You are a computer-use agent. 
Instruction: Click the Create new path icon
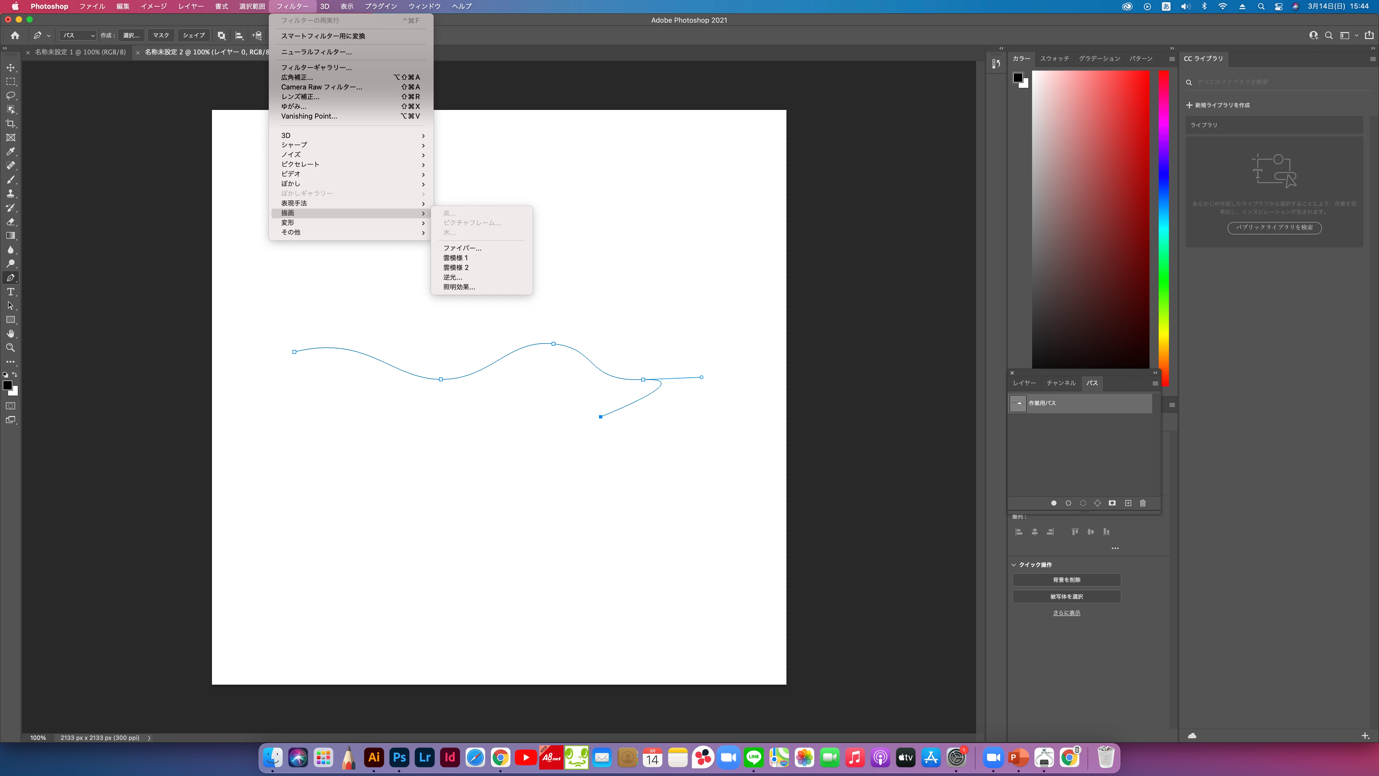[1128, 503]
